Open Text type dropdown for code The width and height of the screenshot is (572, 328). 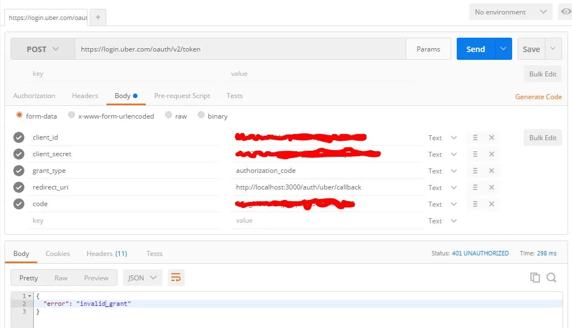click(x=442, y=204)
